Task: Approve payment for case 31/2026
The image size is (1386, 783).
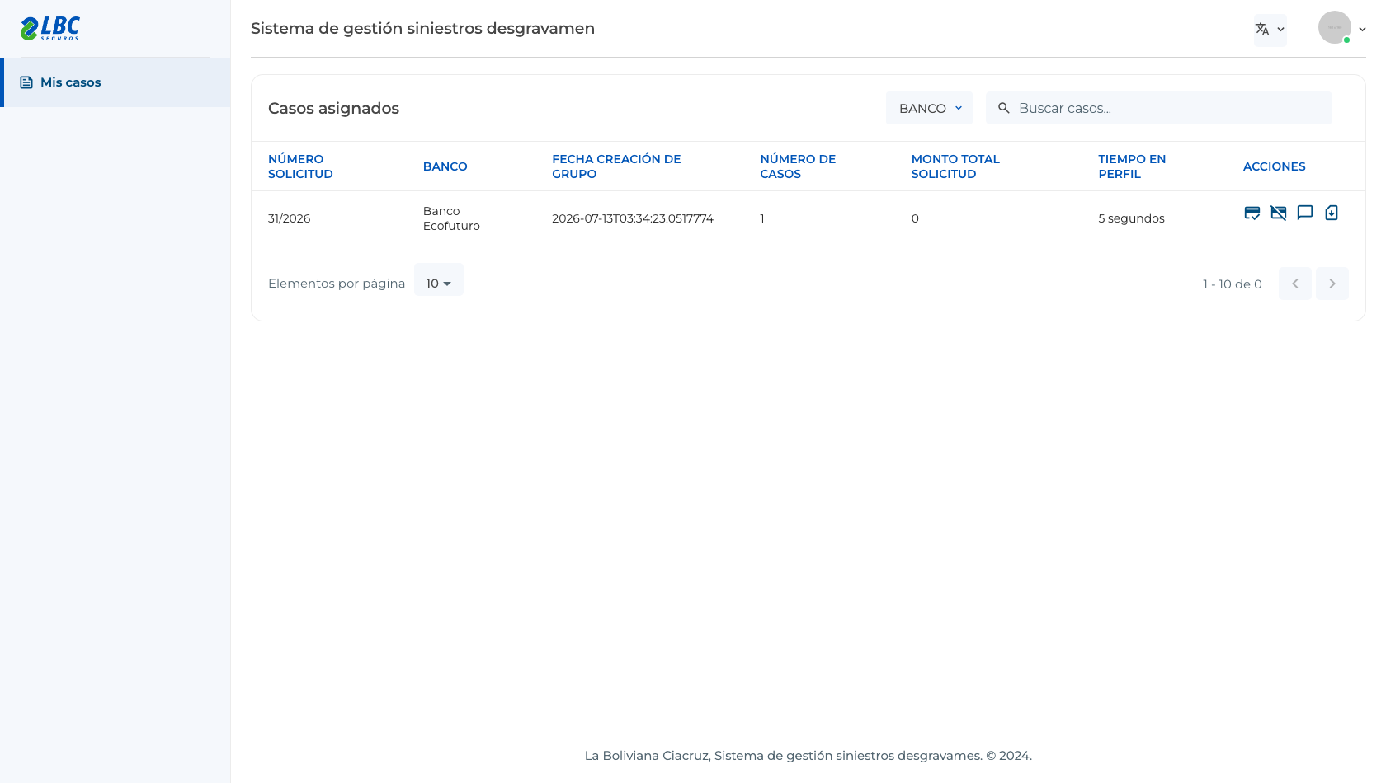Action: (x=1252, y=213)
